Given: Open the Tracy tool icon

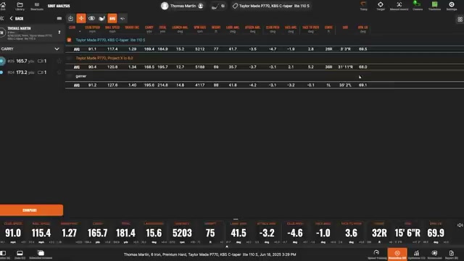Looking at the screenshot, I should [x=363, y=6].
